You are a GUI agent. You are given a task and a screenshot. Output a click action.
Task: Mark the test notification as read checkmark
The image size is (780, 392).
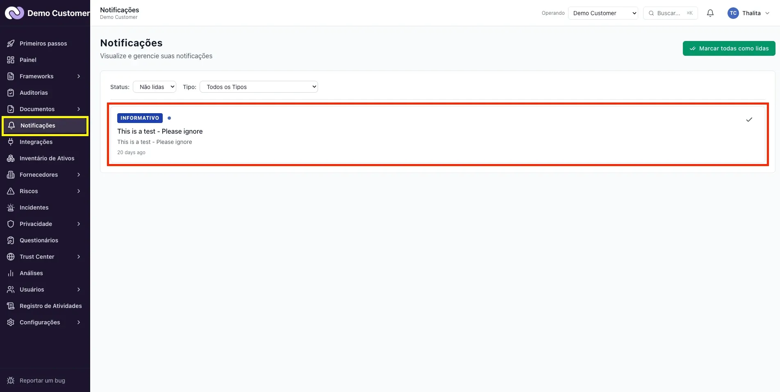pyautogui.click(x=749, y=119)
